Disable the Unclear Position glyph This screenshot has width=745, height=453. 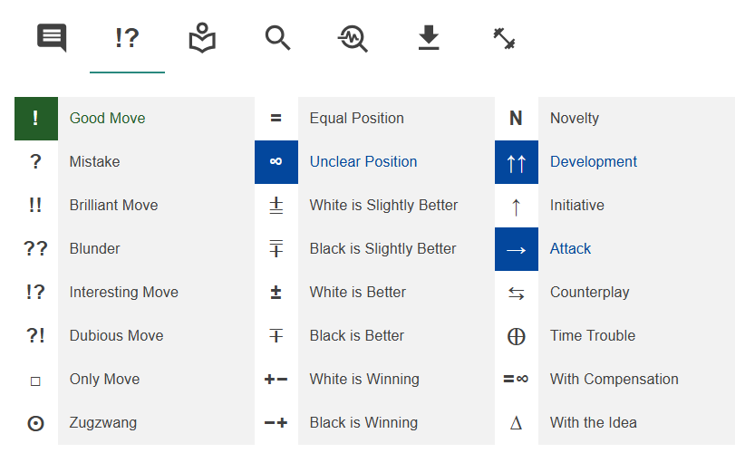click(374, 162)
